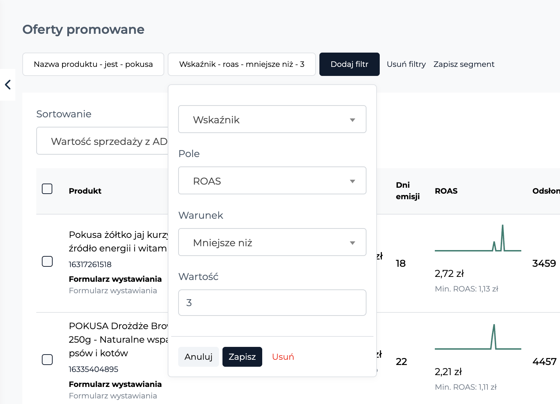The image size is (560, 404).
Task: Expand the Warunek dropdown Mniejsze niż
Action: pyautogui.click(x=272, y=242)
